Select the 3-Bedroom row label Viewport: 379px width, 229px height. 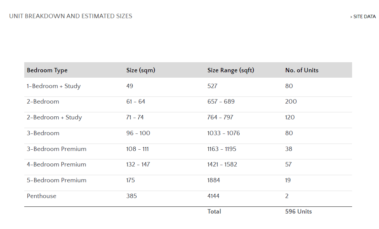point(43,133)
